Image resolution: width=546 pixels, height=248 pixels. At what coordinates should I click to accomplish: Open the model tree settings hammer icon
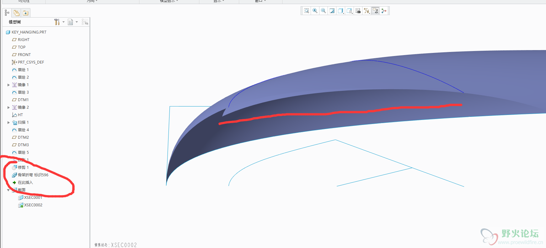pos(57,22)
